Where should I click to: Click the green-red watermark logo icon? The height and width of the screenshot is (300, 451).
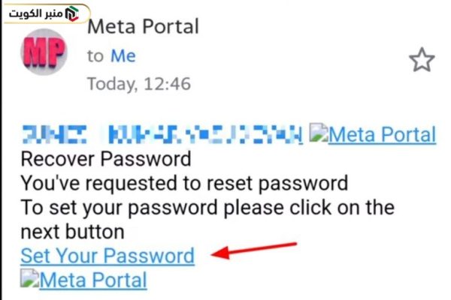72,14
